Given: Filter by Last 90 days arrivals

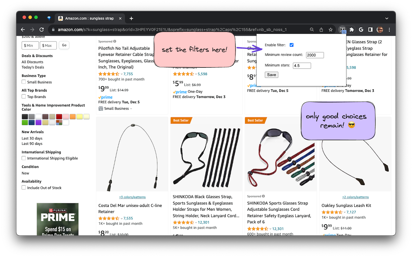Looking at the screenshot, I should pyautogui.click(x=32, y=144).
